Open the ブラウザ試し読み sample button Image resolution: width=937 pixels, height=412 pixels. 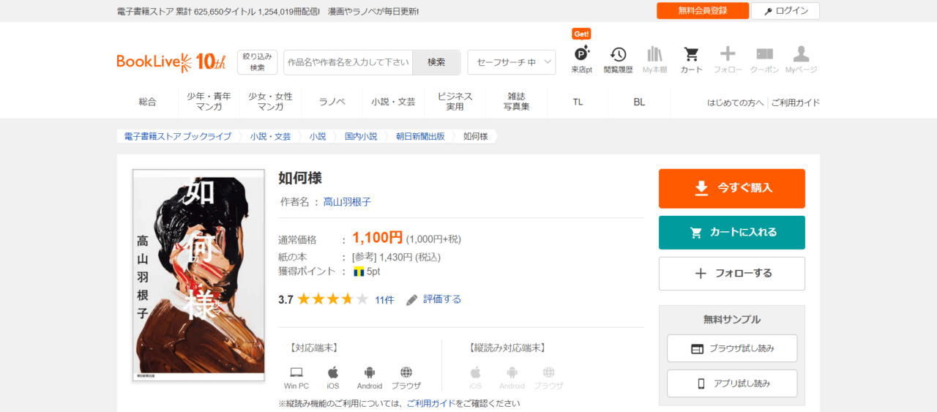[x=731, y=348]
